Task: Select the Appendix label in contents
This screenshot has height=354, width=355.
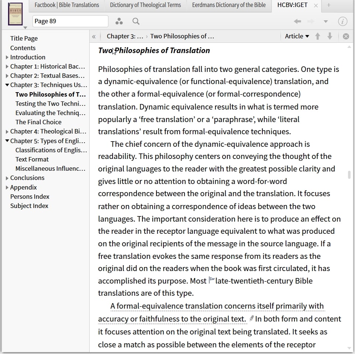Action: 23,187
